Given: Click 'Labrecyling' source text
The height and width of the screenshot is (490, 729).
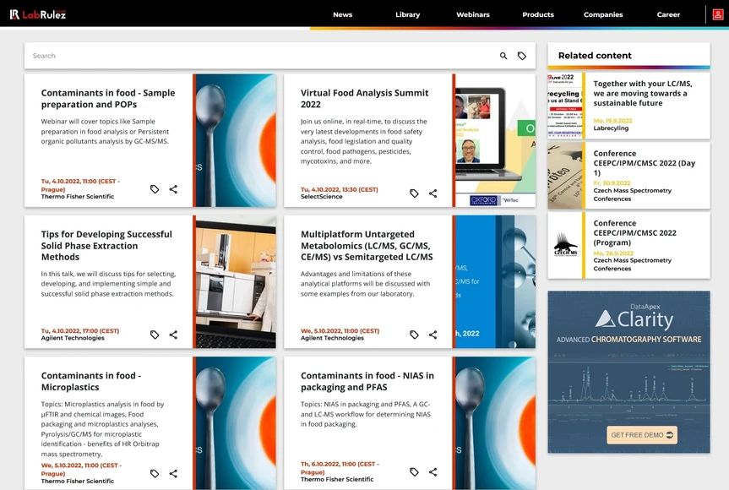Looking at the screenshot, I should click(611, 128).
